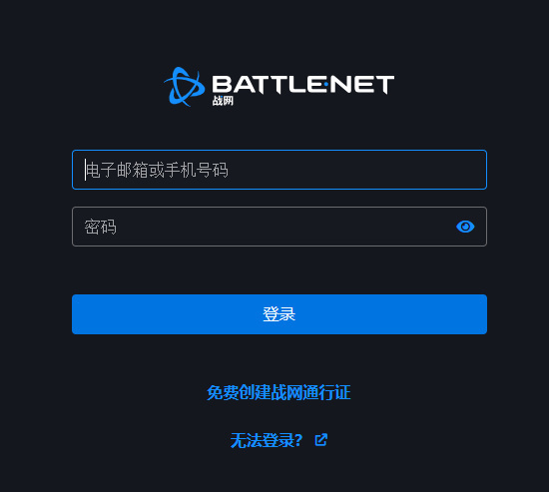Click the 战网 label under the logo
The image size is (549, 492).
pos(223,101)
